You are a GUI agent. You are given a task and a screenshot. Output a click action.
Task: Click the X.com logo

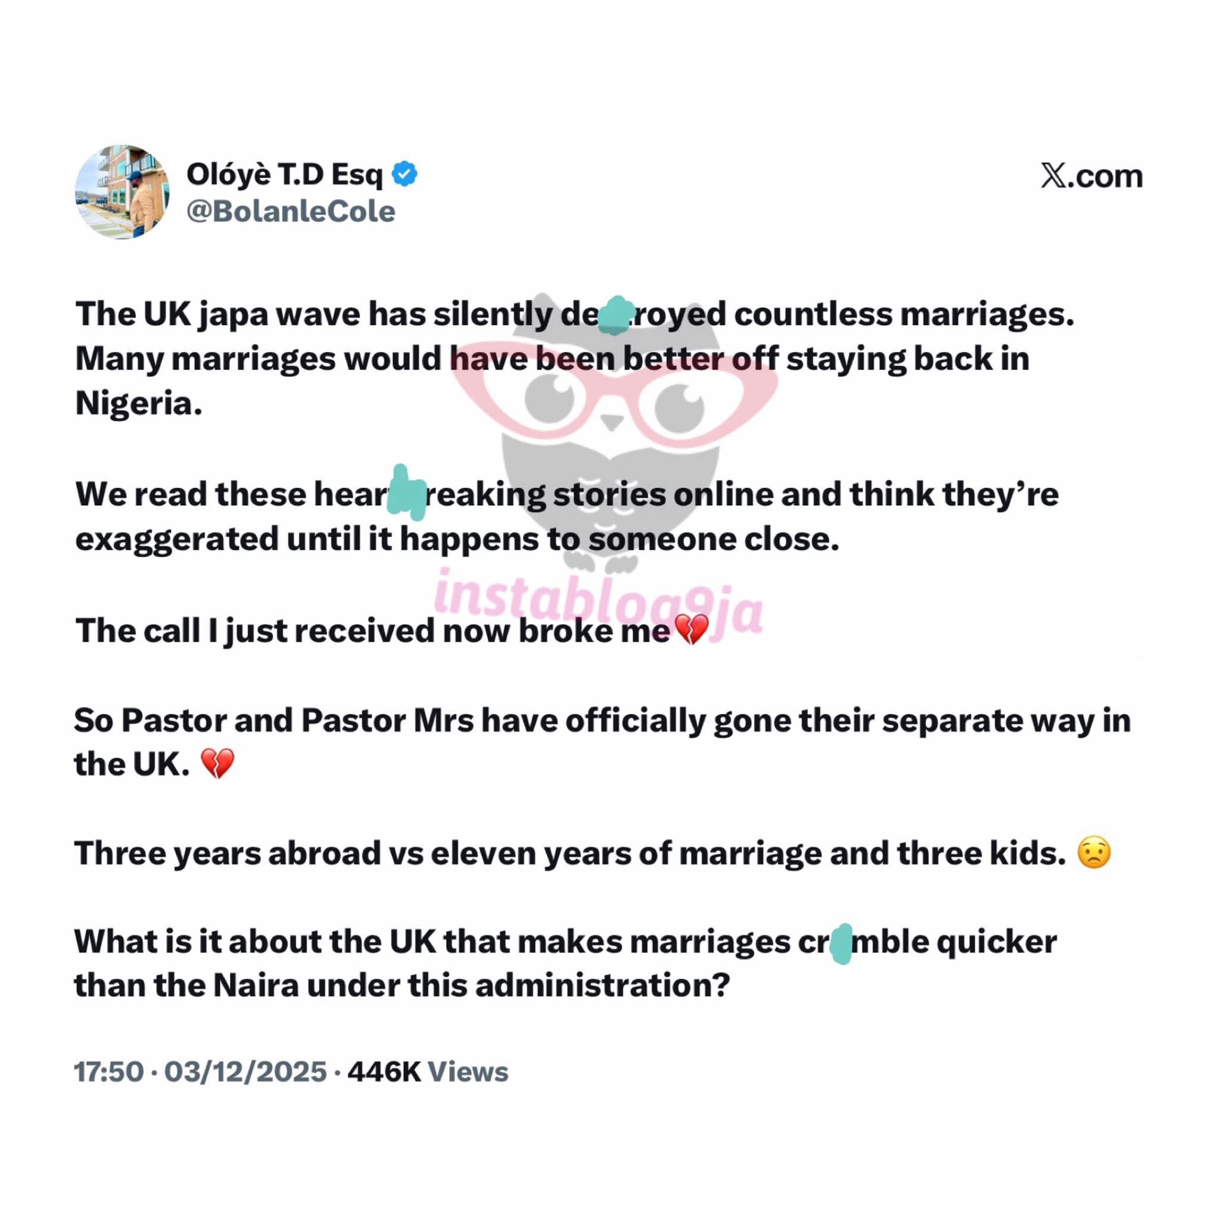coord(1092,176)
